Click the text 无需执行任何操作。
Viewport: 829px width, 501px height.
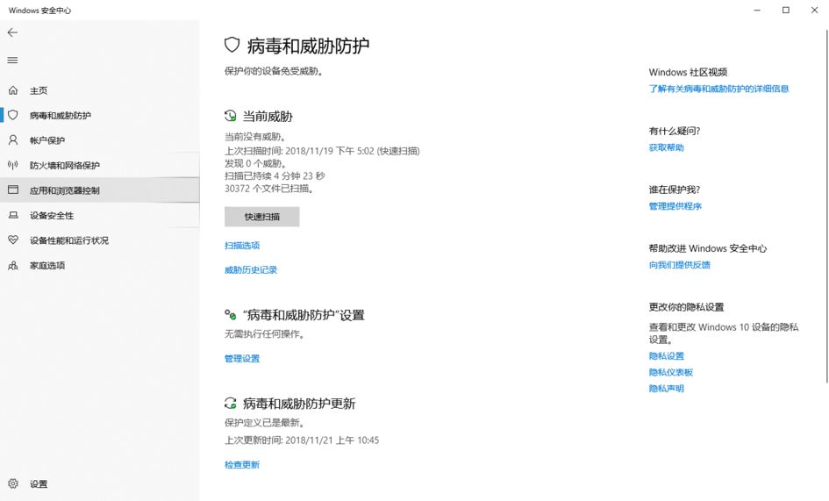pos(264,334)
